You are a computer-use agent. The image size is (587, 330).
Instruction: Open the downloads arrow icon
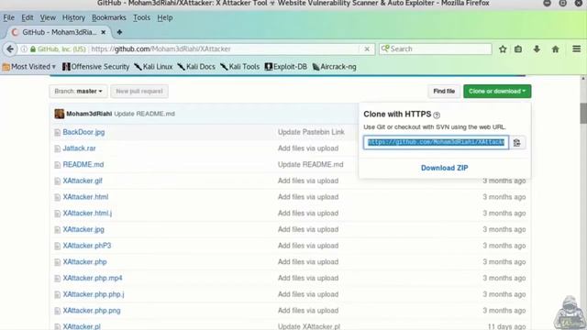537,49
